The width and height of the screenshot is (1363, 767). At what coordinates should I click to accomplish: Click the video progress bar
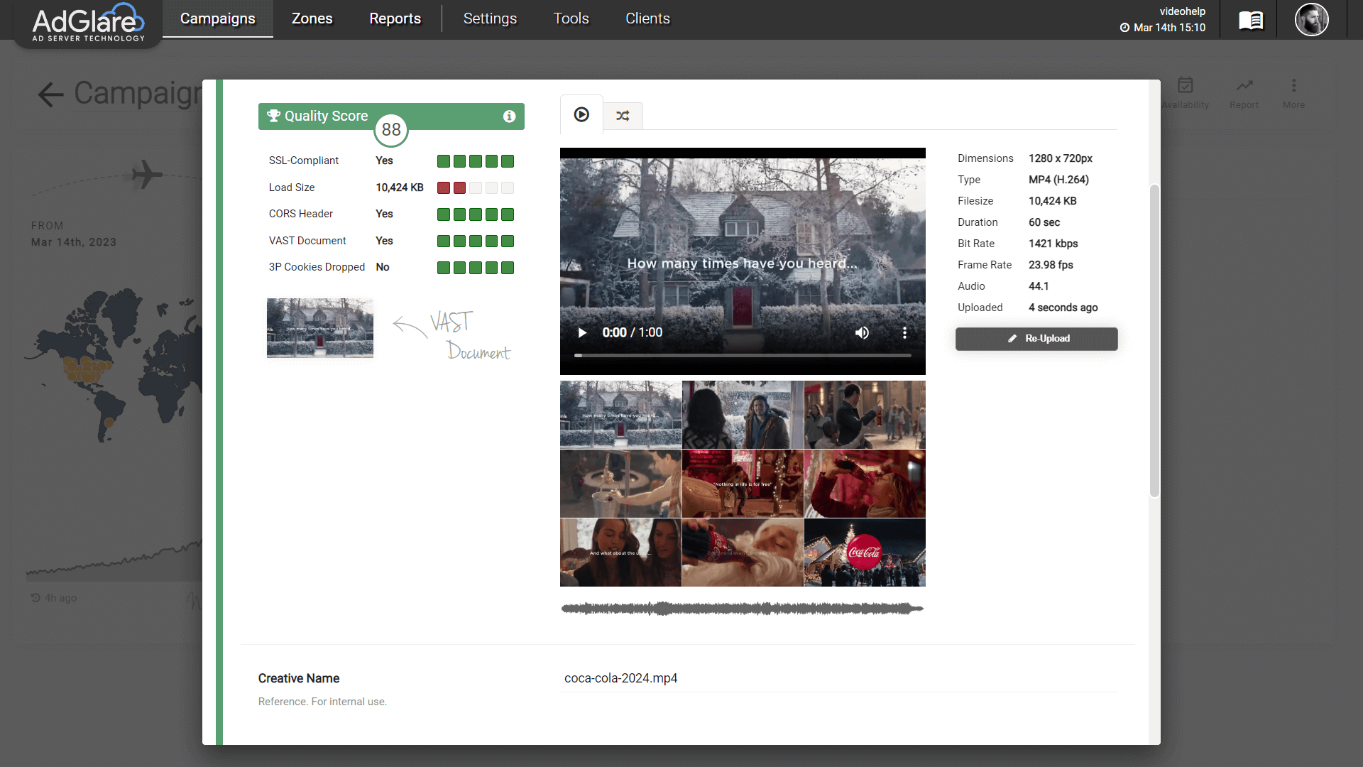[x=743, y=355]
